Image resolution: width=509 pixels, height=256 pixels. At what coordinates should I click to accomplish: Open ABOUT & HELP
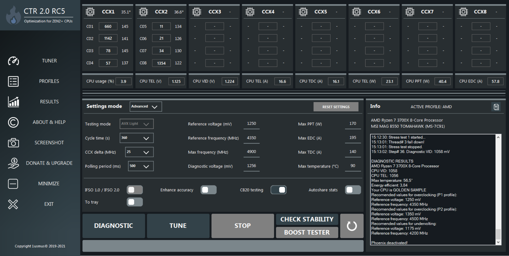click(x=49, y=122)
